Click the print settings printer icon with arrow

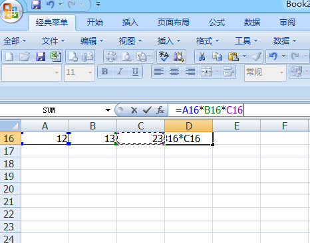tap(142, 56)
